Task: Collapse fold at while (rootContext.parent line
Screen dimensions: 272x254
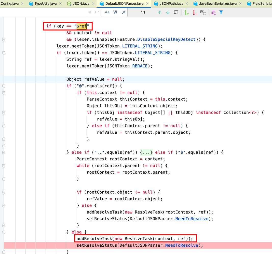Action: (4, 166)
